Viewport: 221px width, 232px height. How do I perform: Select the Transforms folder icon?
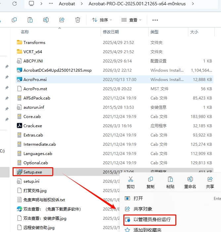[20, 42]
